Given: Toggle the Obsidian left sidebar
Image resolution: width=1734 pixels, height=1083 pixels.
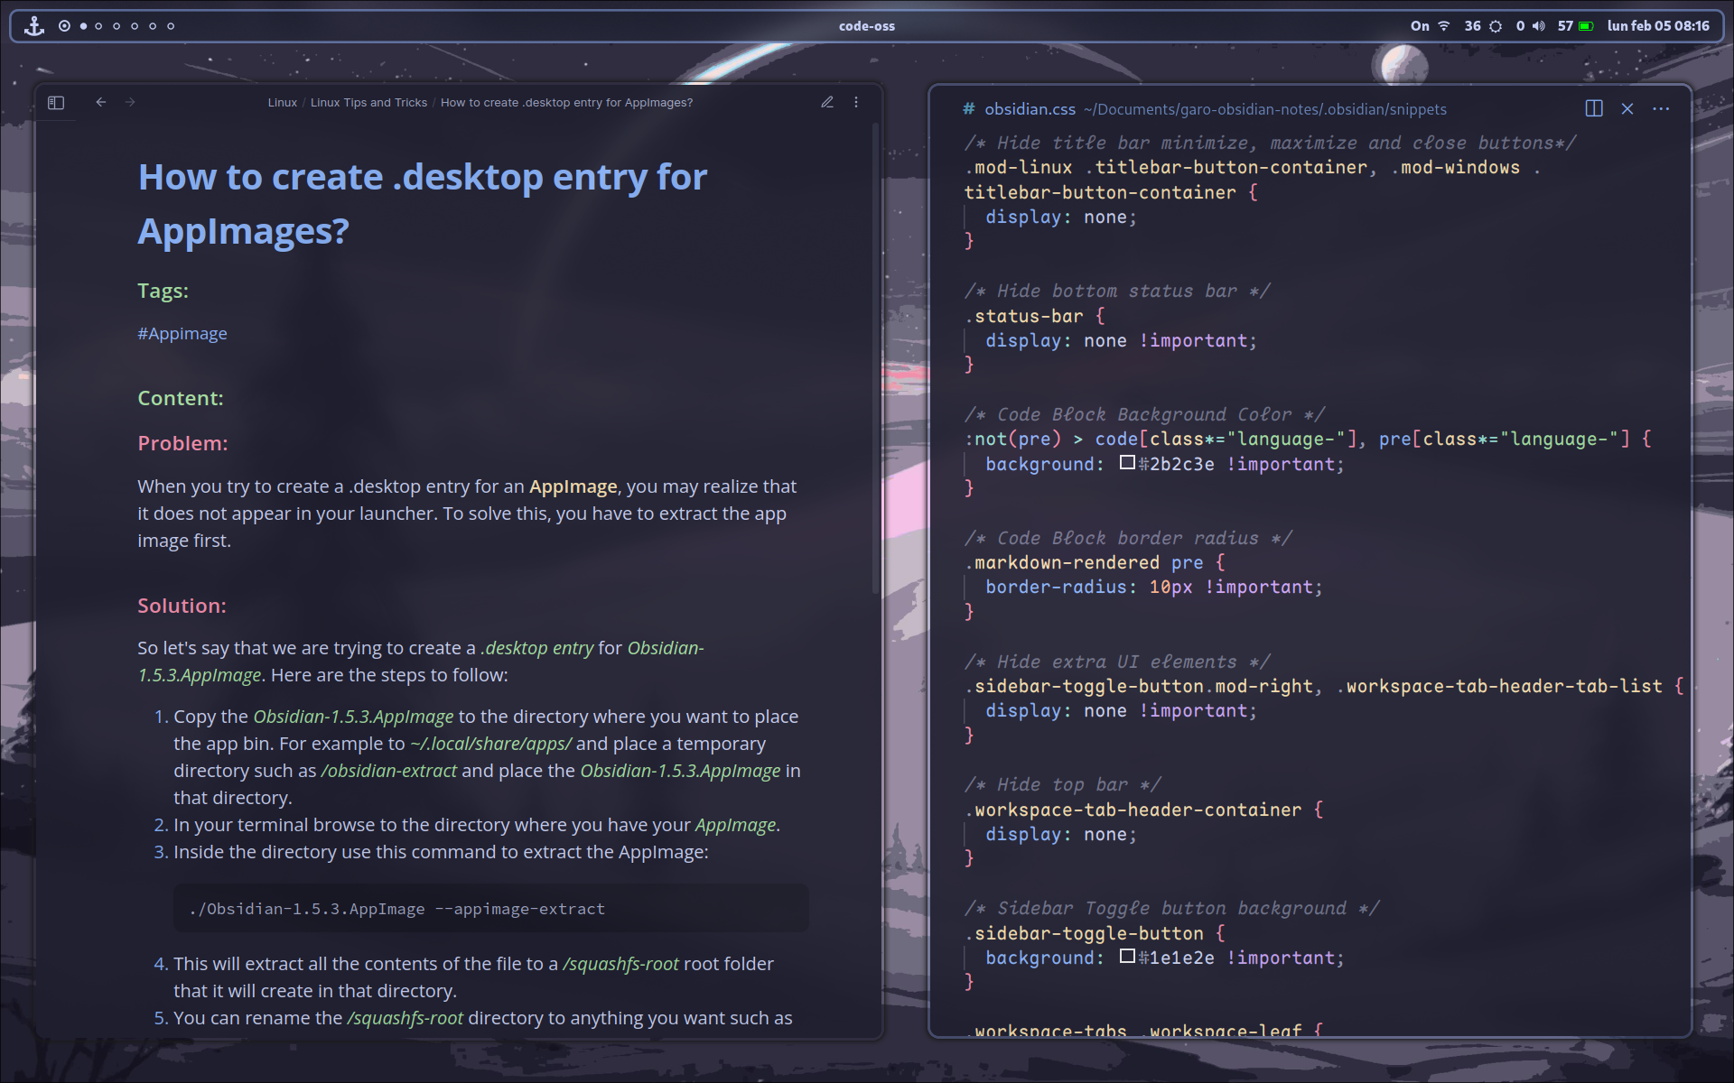Looking at the screenshot, I should [x=56, y=103].
